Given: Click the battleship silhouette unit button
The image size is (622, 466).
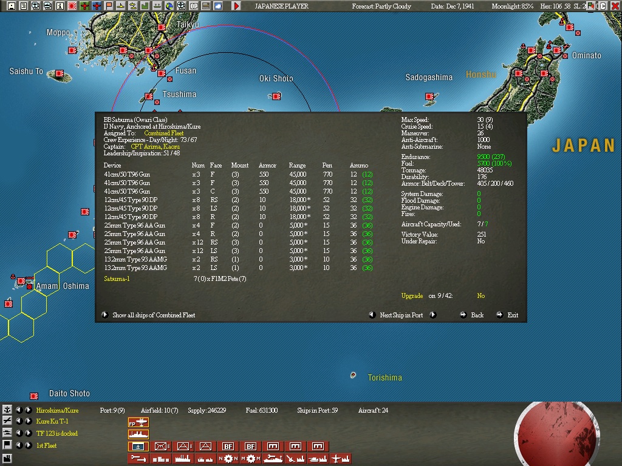Looking at the screenshot, I should coord(138,434).
